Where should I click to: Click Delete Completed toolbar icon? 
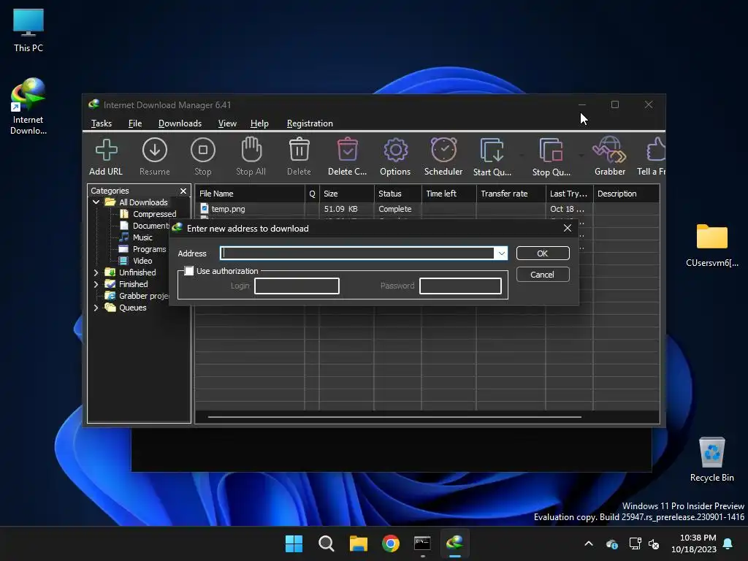(347, 150)
